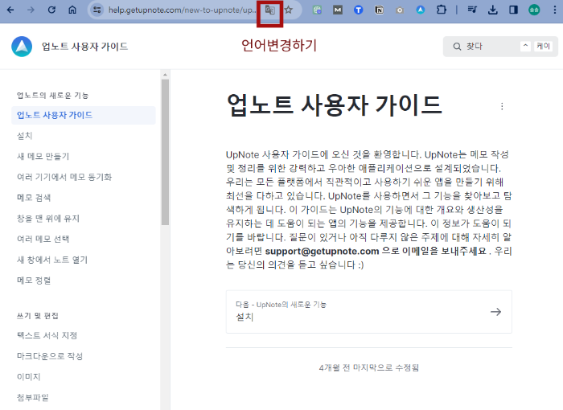The width and height of the screenshot is (563, 410).
Task: Open next page card 설치
Action: (368, 312)
